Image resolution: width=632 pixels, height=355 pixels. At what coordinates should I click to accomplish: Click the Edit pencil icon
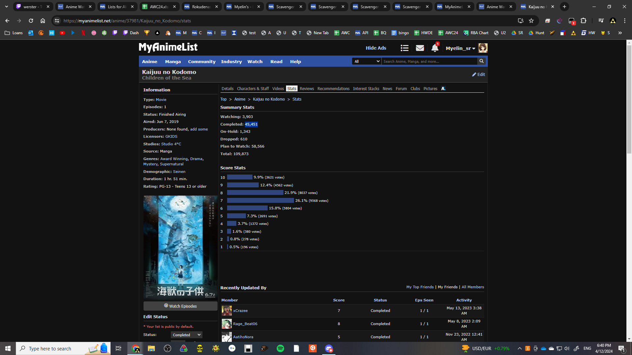[474, 75]
